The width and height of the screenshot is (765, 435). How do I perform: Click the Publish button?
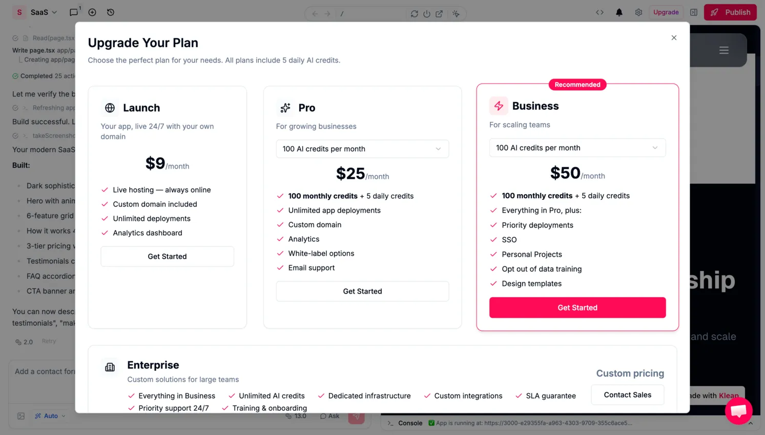pos(730,12)
